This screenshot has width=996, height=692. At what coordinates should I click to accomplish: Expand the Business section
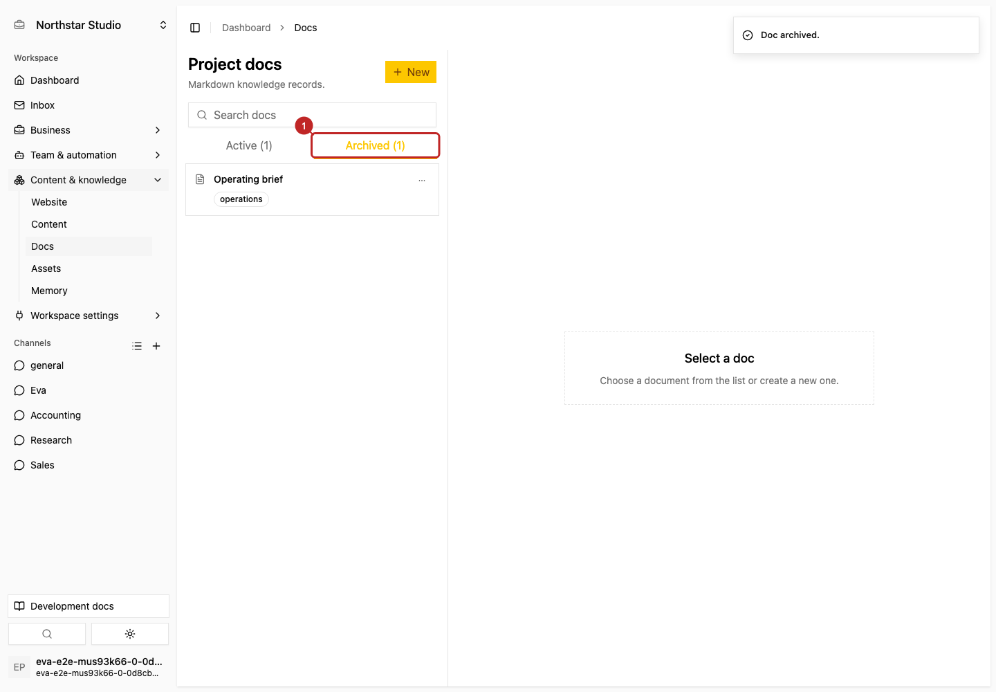(x=158, y=130)
